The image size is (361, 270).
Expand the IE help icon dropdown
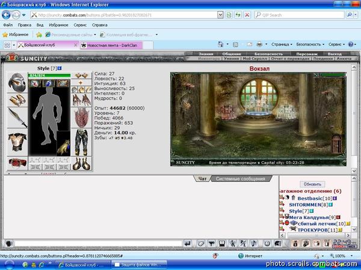click(356, 44)
